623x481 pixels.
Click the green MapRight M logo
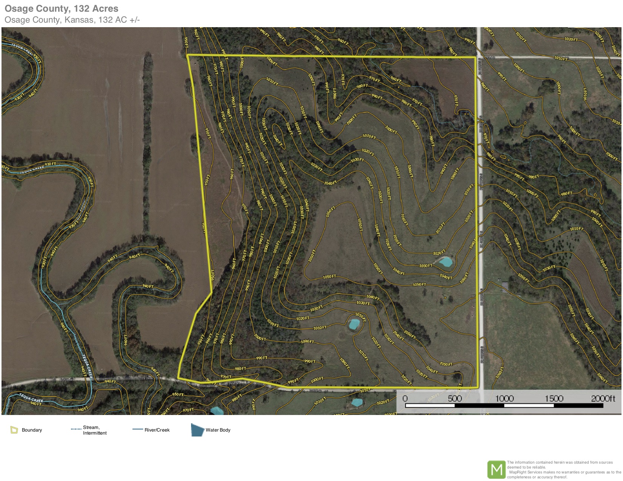coord(496,469)
